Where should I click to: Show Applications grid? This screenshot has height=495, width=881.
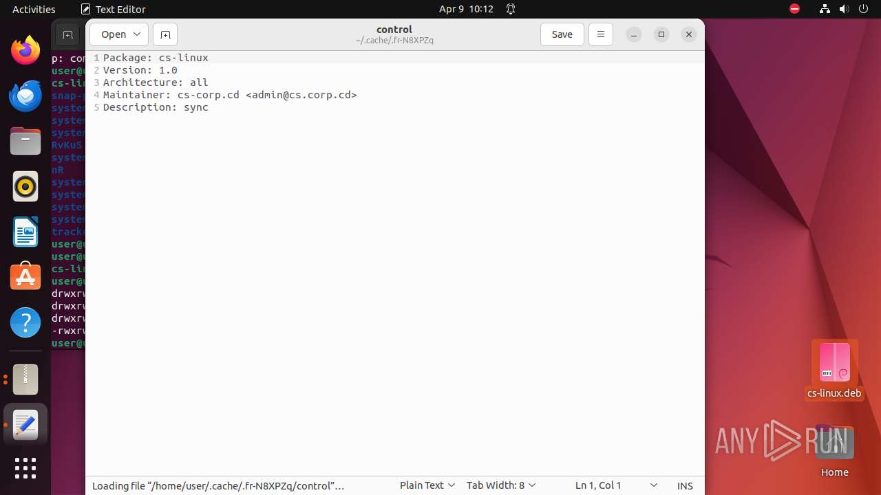point(25,468)
